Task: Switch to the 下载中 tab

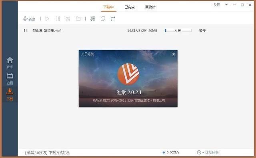Action: (x=108, y=7)
